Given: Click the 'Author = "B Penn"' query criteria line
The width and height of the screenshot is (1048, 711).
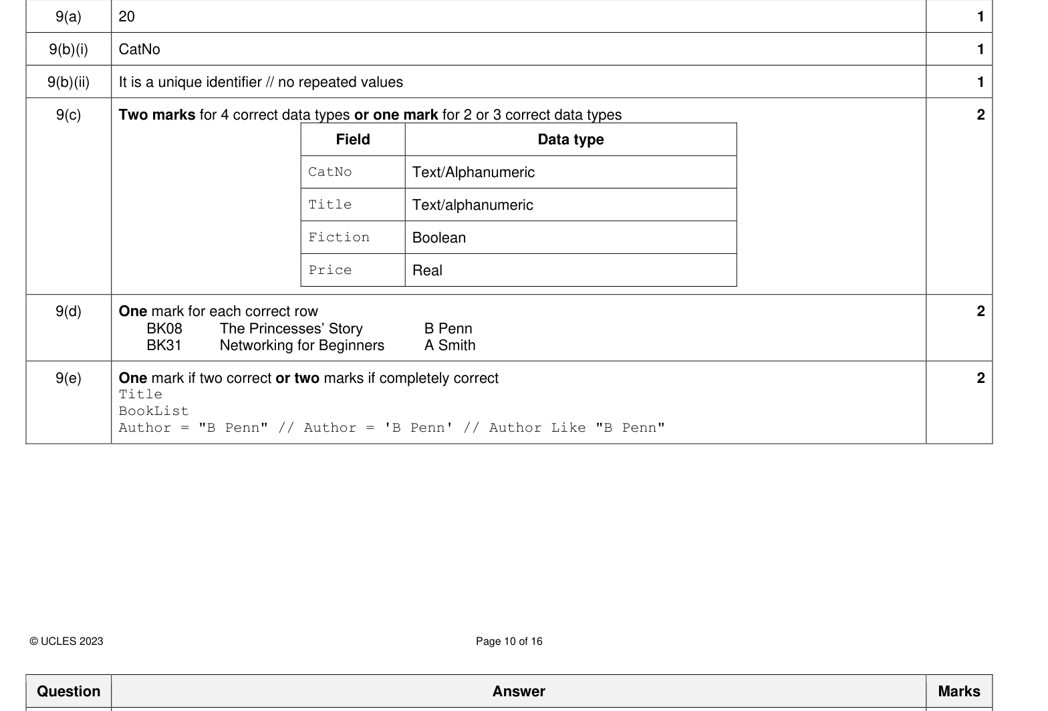Looking at the screenshot, I should tap(392, 428).
